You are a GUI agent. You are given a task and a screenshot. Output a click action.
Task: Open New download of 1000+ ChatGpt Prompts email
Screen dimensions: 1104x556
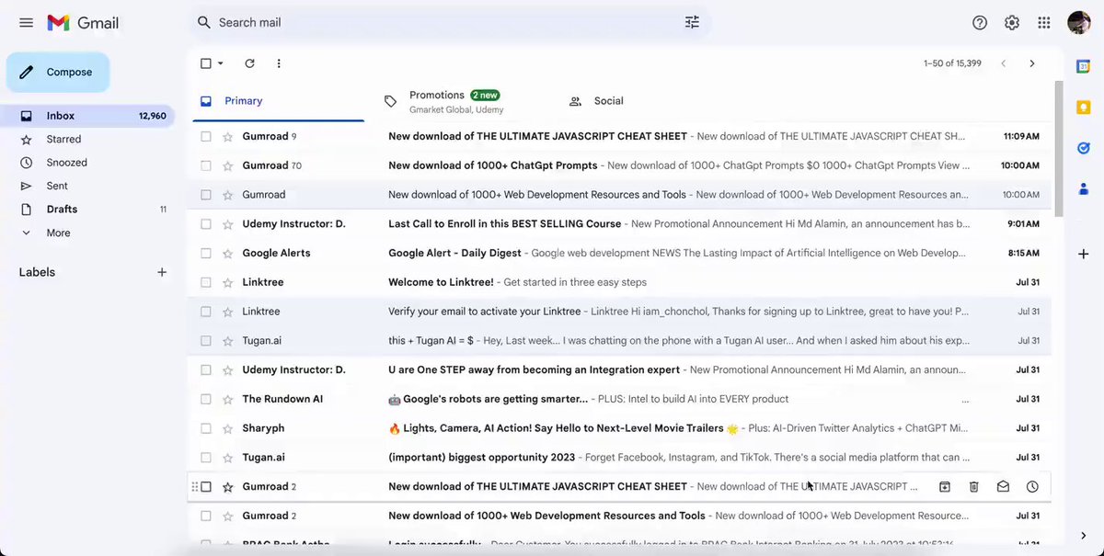tap(619, 165)
